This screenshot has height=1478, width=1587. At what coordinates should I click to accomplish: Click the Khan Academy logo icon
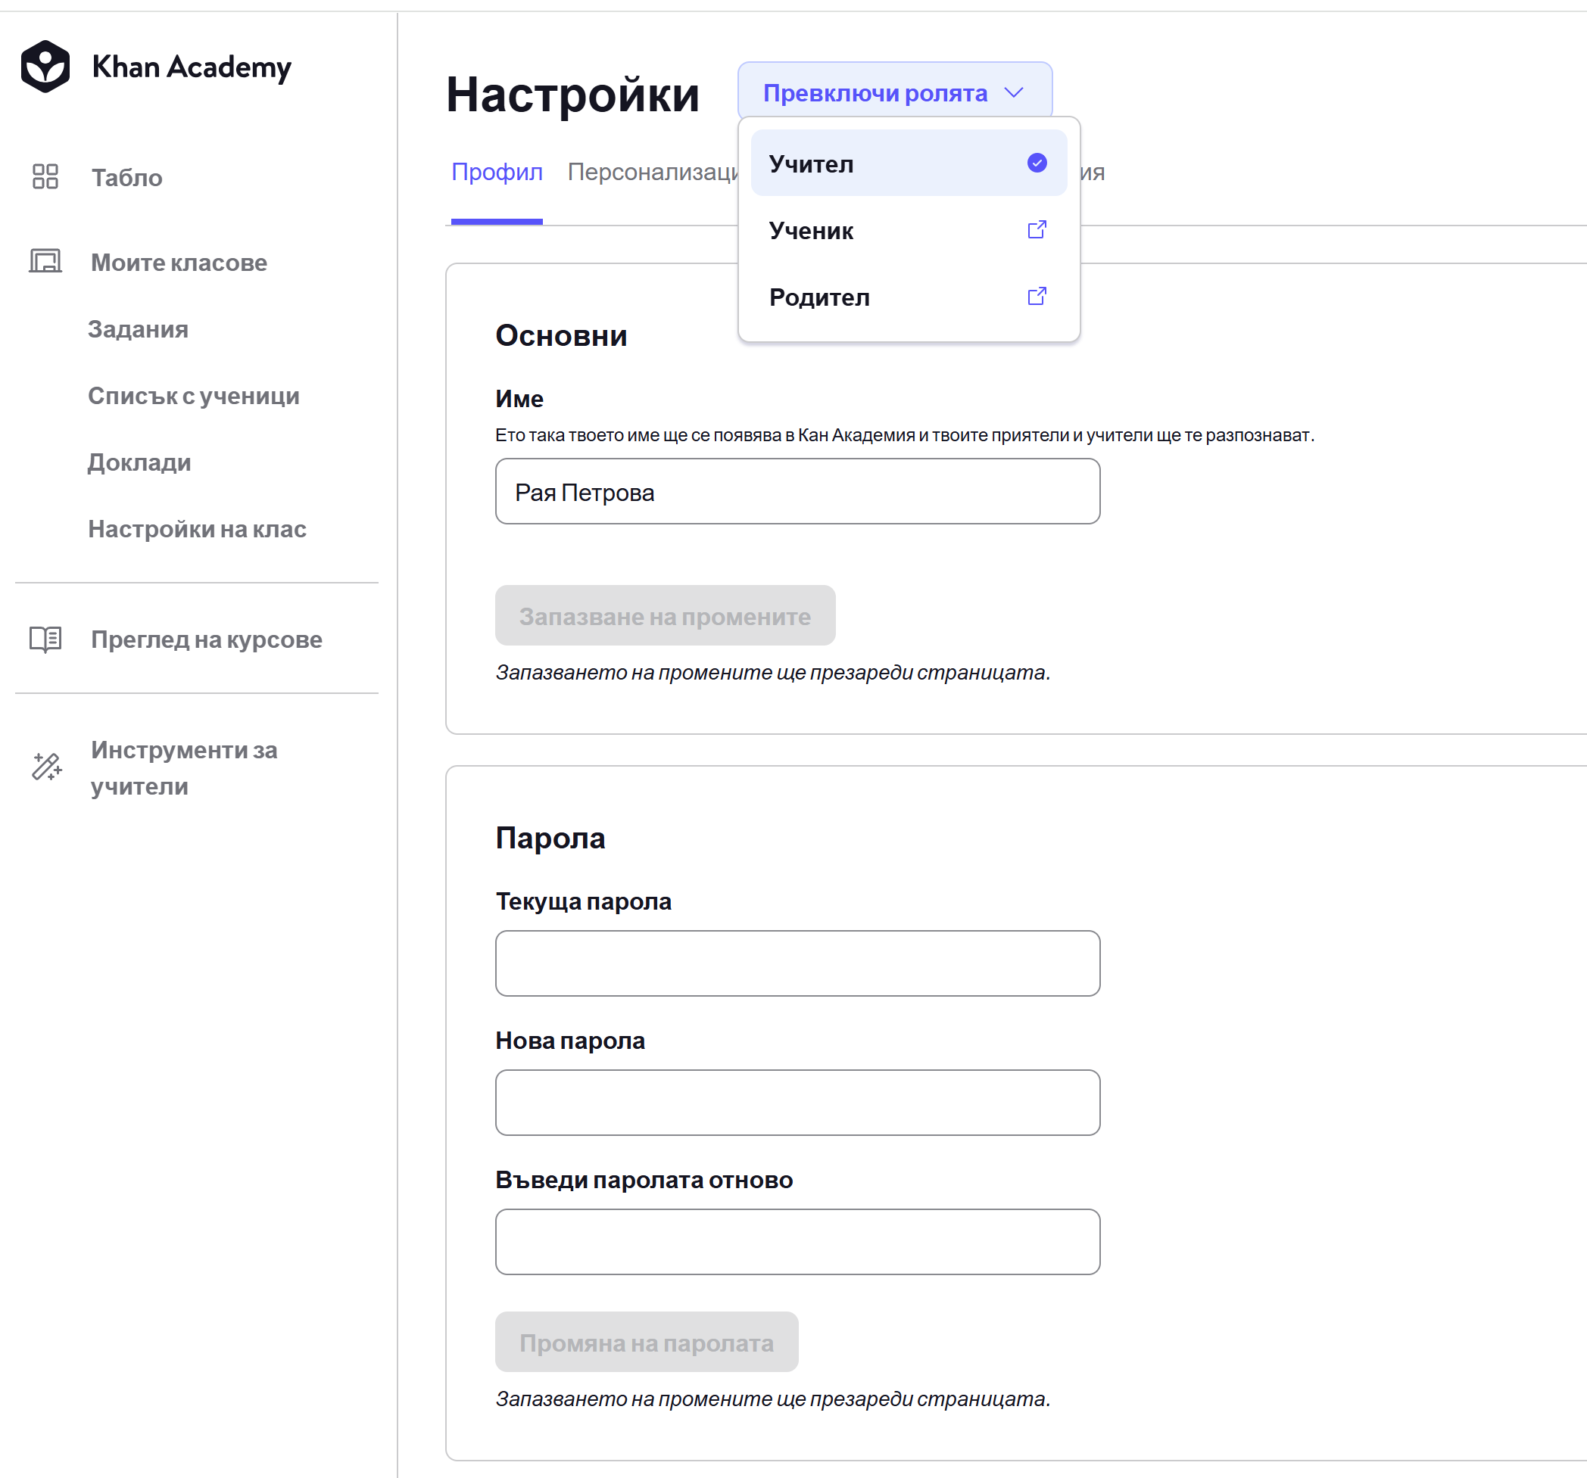(x=45, y=67)
